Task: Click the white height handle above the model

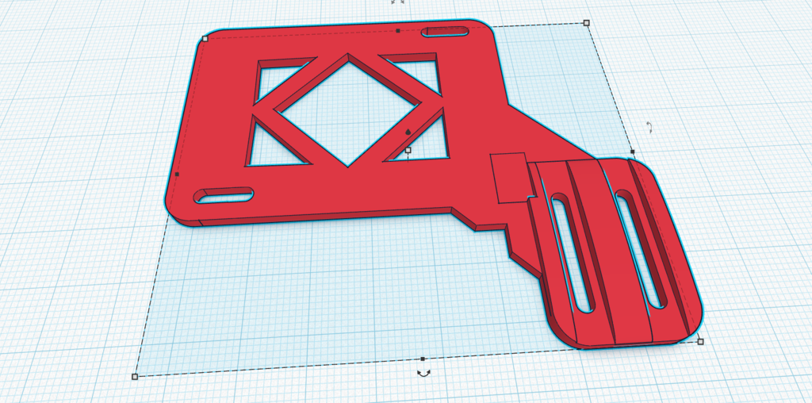Action: coord(408,150)
